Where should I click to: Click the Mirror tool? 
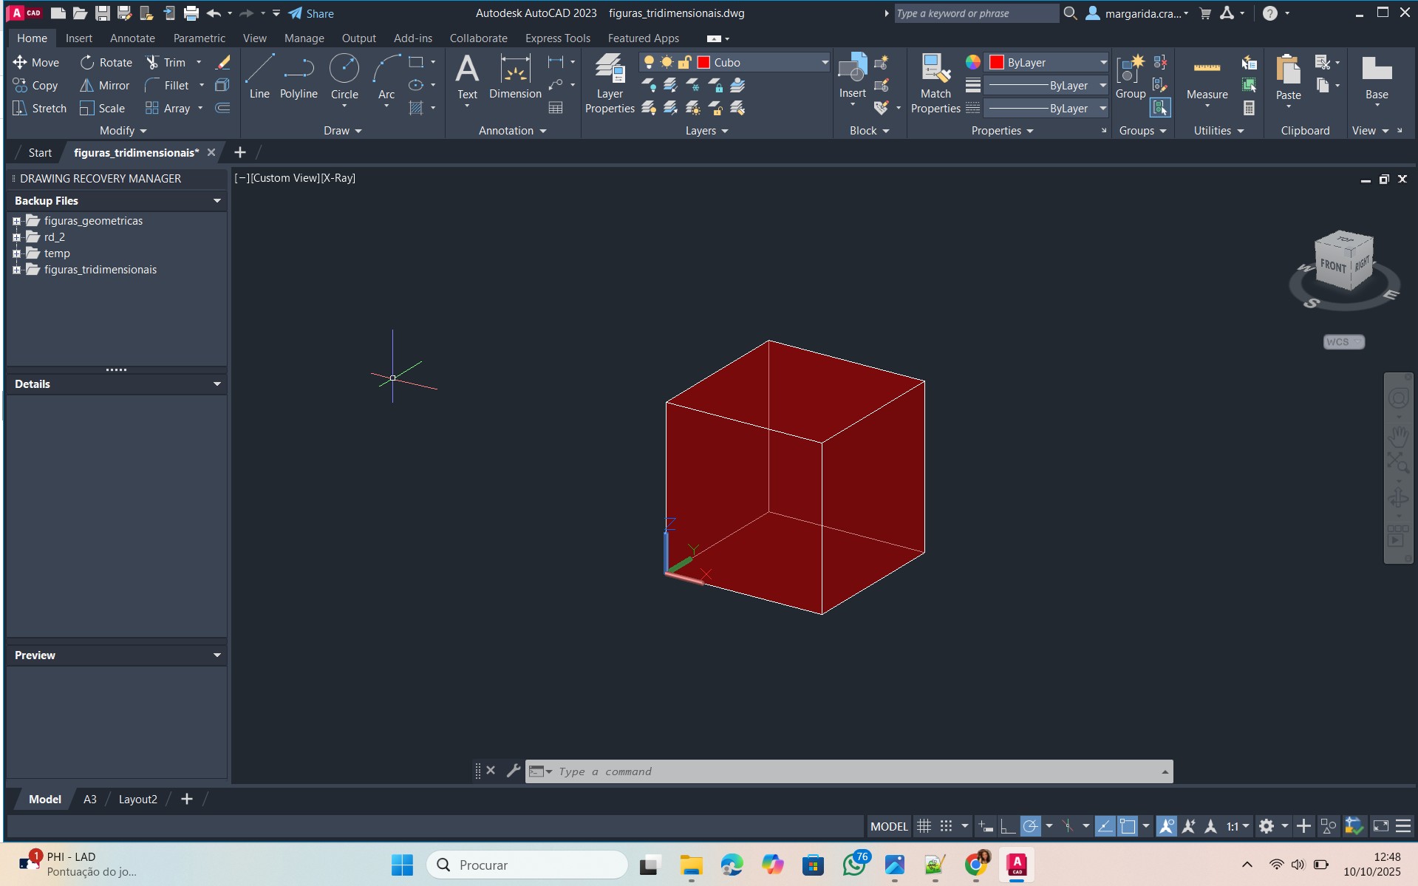pyautogui.click(x=105, y=86)
